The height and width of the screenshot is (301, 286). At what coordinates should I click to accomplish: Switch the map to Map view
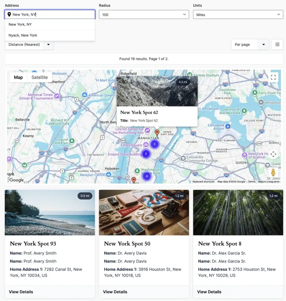pyautogui.click(x=18, y=77)
